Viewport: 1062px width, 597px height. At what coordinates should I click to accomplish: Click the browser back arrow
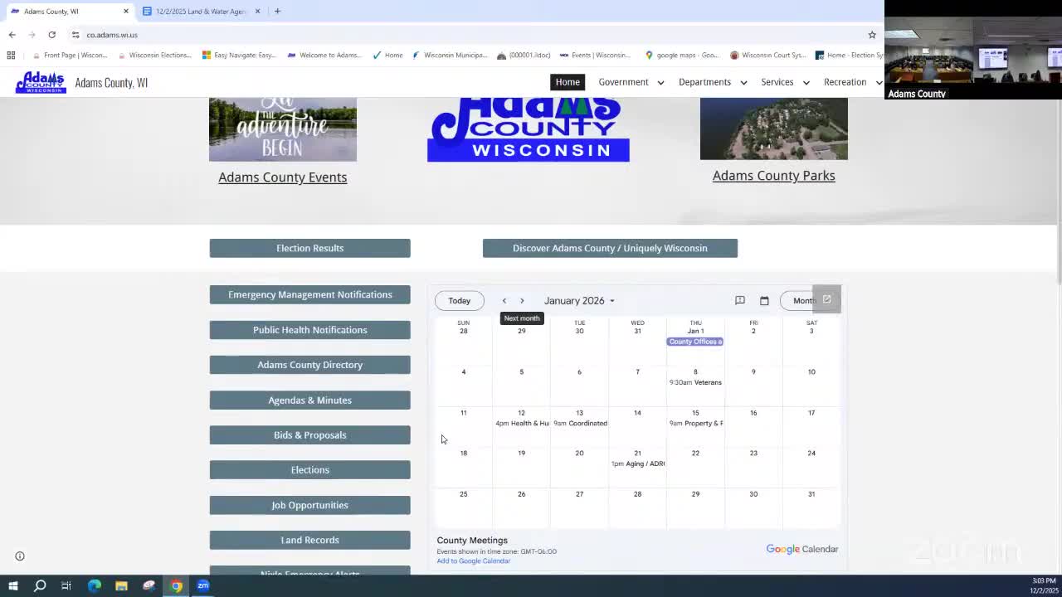12,35
